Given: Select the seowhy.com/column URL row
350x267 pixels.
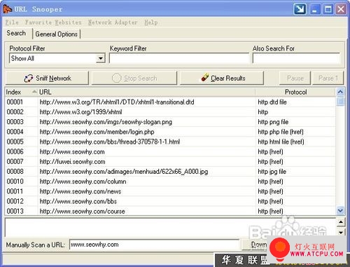Looking at the screenshot, I should (170, 182).
